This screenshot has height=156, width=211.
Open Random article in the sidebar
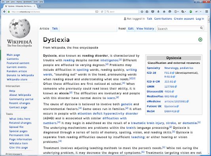[17, 71]
